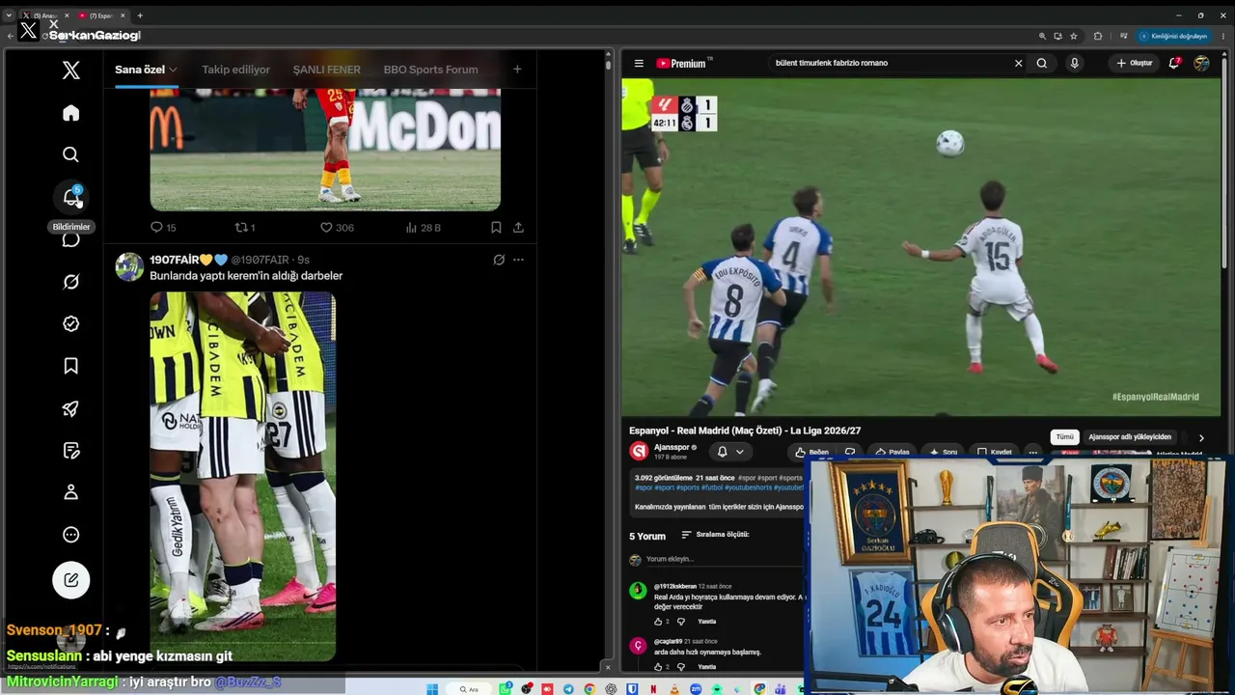The width and height of the screenshot is (1235, 695).
Task: Select the Tümü filter chip
Action: 1064,437
